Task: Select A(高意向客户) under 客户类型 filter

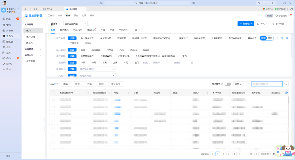Action: [x=87, y=56]
